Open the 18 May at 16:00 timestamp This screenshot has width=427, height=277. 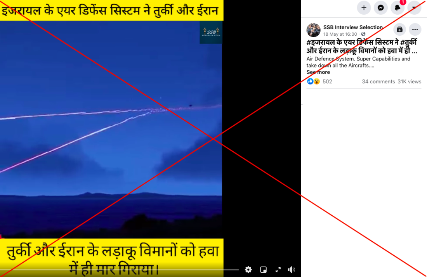[x=340, y=34]
